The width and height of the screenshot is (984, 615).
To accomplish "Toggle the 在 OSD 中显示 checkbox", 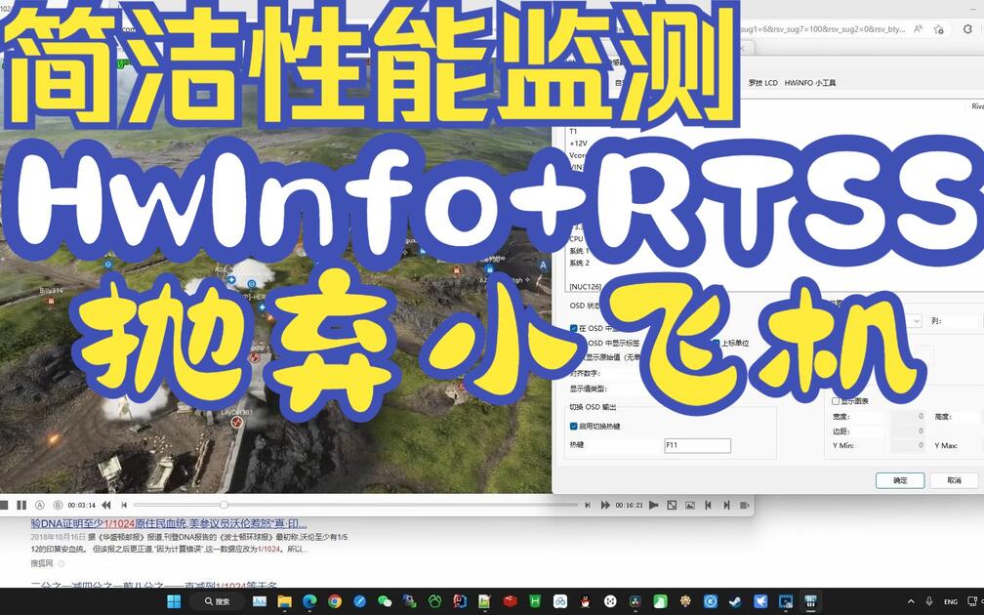I will pos(574,328).
